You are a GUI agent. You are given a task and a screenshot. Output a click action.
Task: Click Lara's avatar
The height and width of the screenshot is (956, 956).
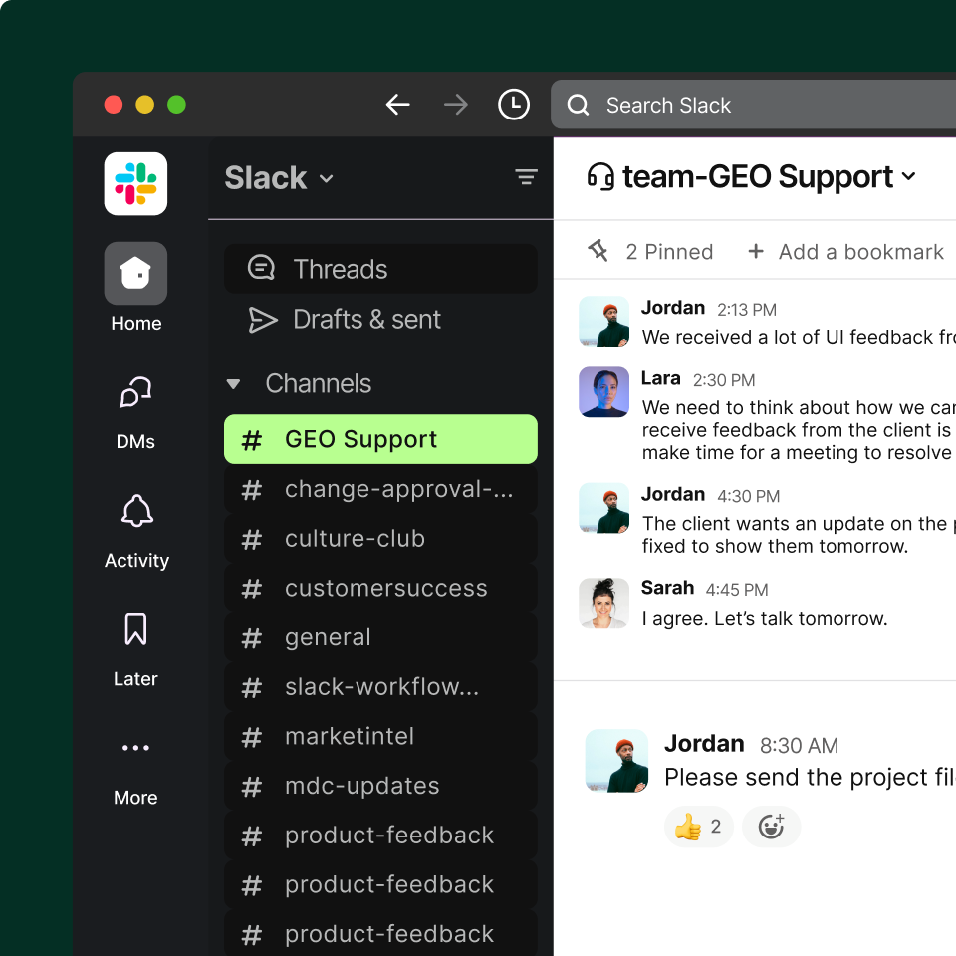click(603, 392)
